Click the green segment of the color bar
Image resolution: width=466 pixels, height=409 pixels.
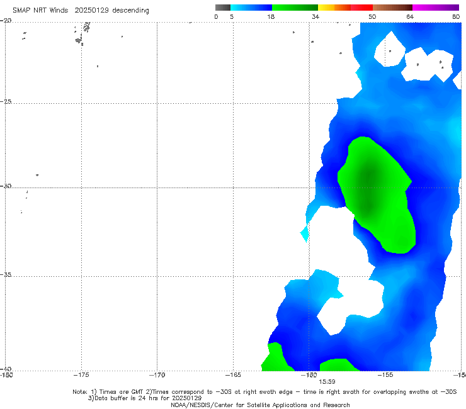pos(295,8)
